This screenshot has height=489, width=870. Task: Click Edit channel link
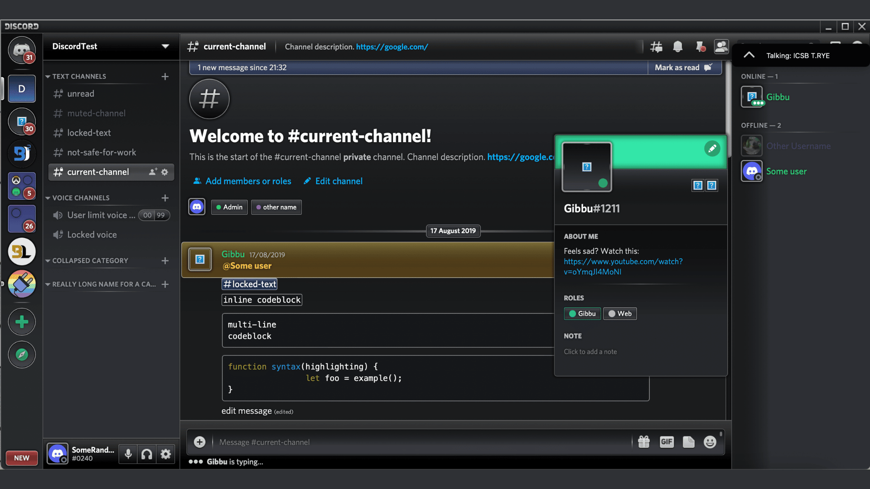(333, 181)
